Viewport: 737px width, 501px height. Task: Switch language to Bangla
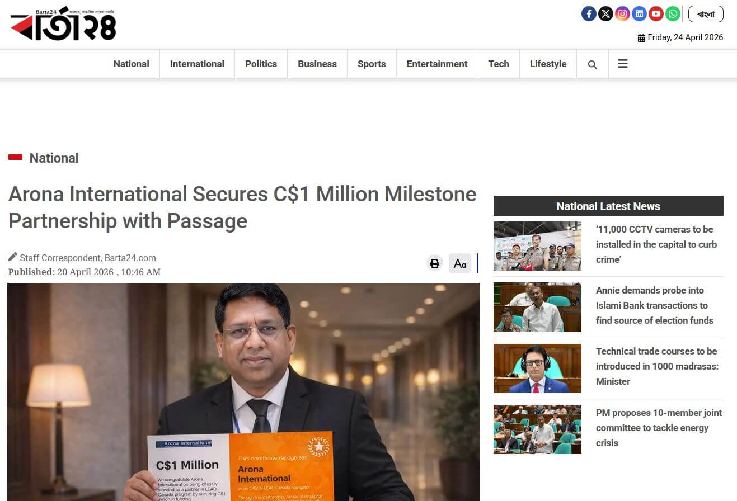pyautogui.click(x=706, y=14)
